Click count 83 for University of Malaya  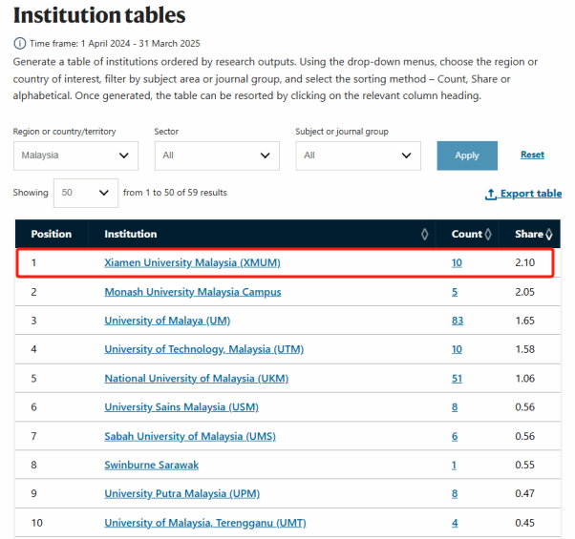pyautogui.click(x=457, y=321)
